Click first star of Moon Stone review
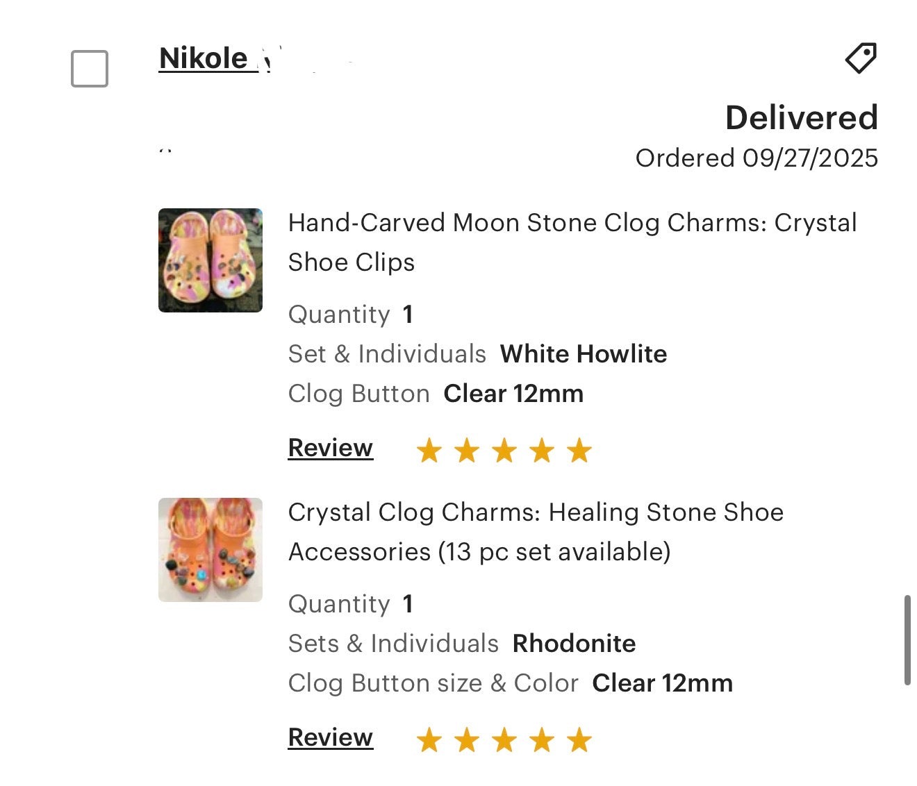Viewport: 917px width, 786px height. [429, 451]
